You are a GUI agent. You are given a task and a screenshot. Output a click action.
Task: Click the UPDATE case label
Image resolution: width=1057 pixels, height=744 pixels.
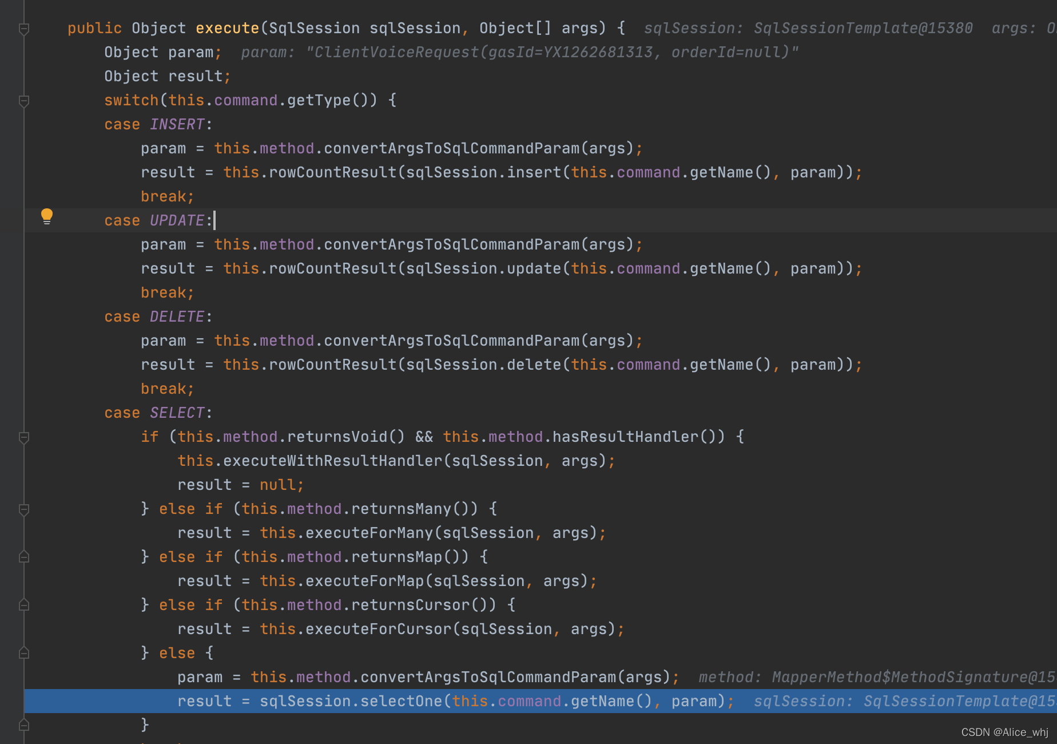tap(177, 220)
